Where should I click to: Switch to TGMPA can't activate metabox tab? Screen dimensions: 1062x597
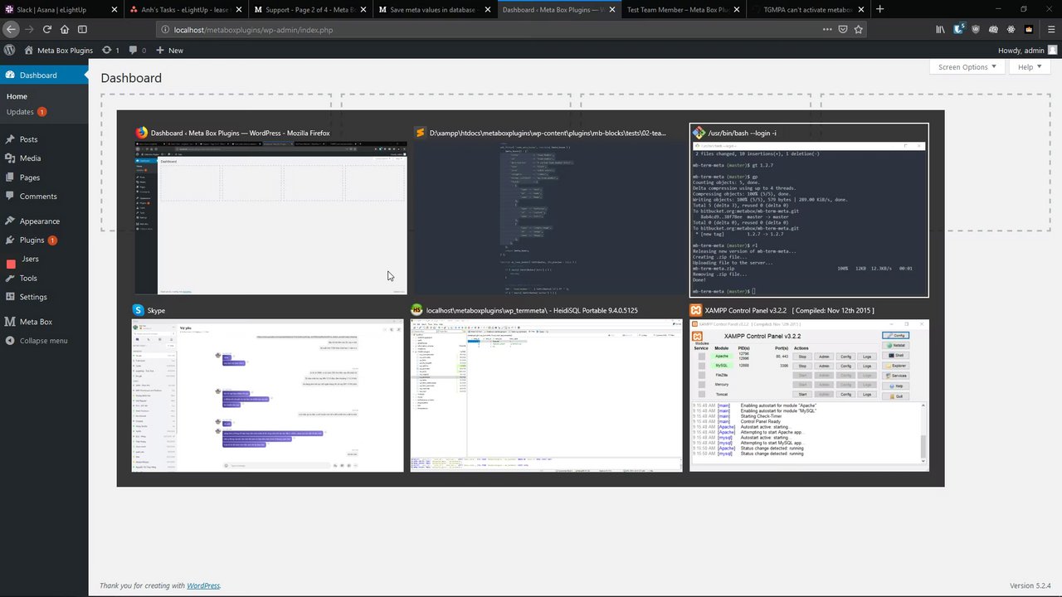807,9
